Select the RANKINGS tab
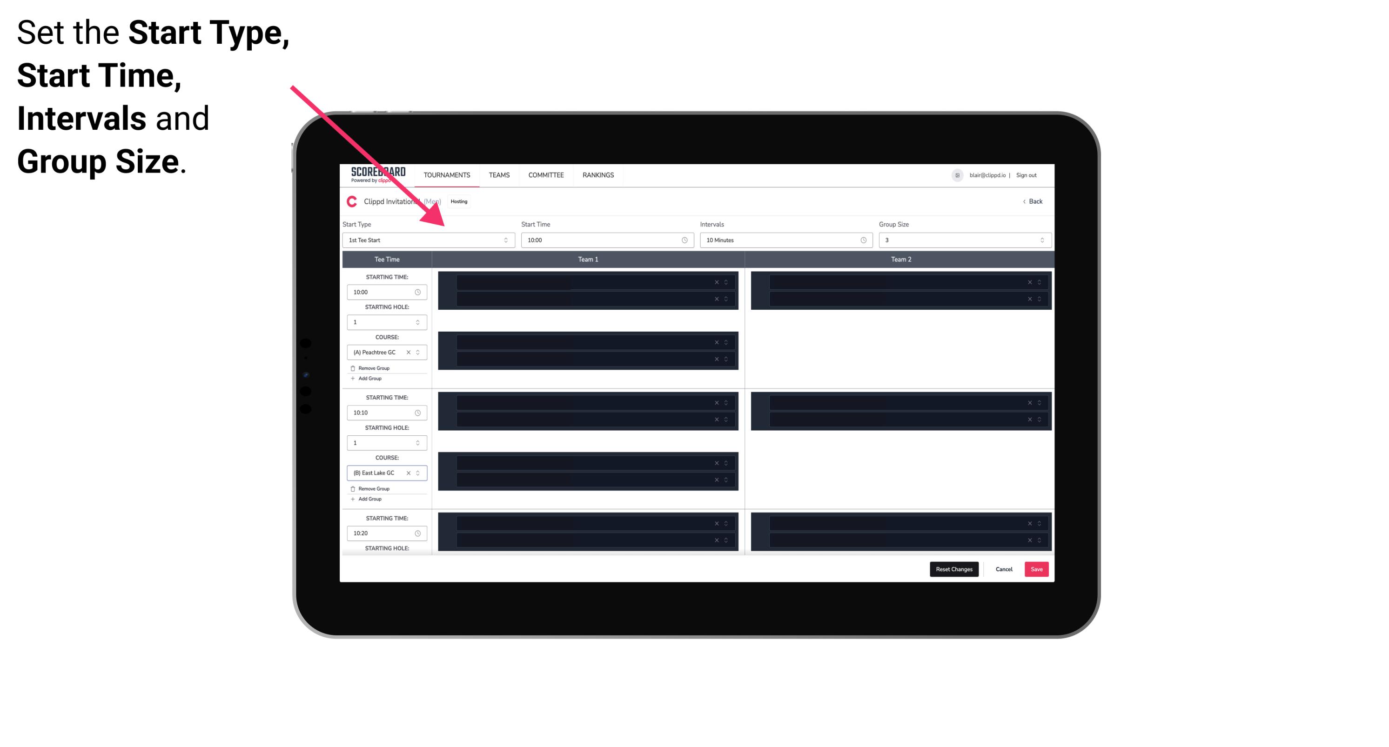 point(598,175)
